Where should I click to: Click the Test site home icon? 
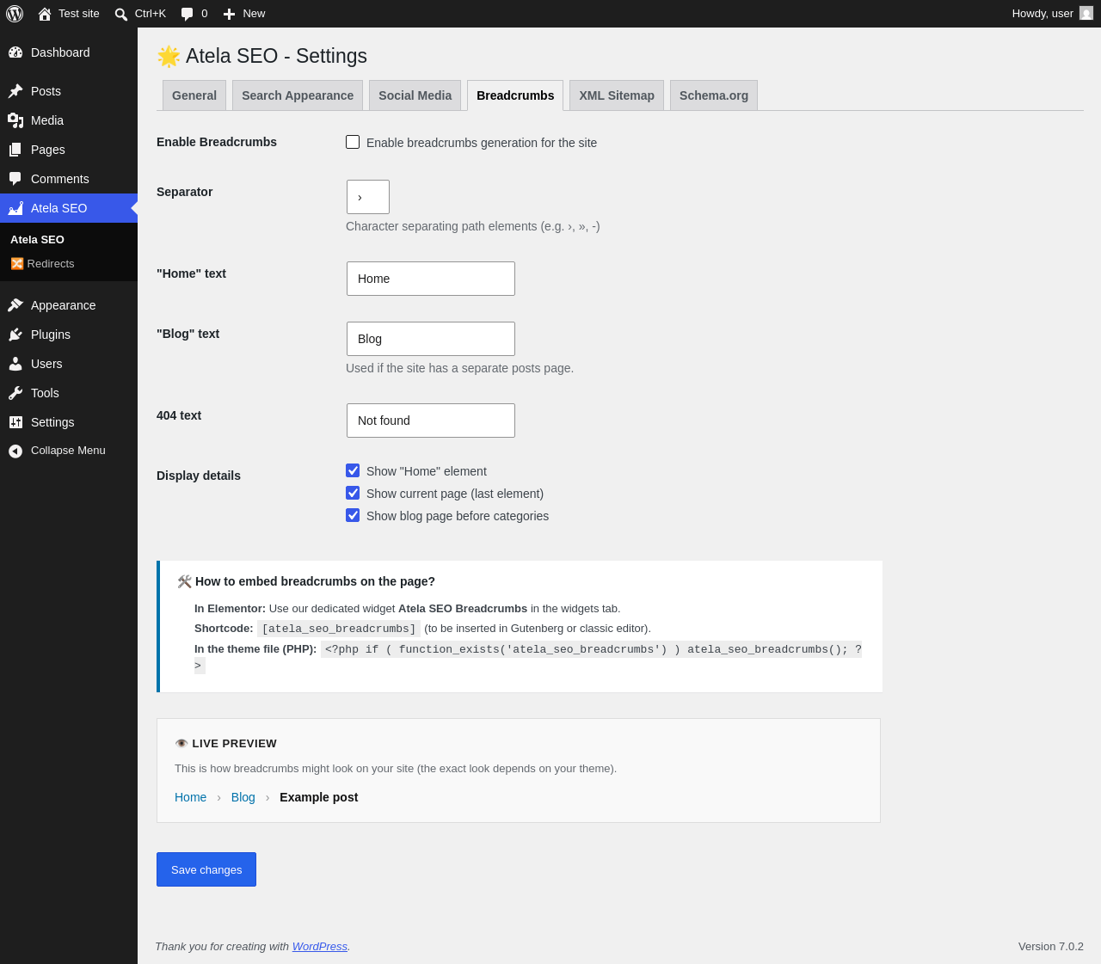point(45,14)
